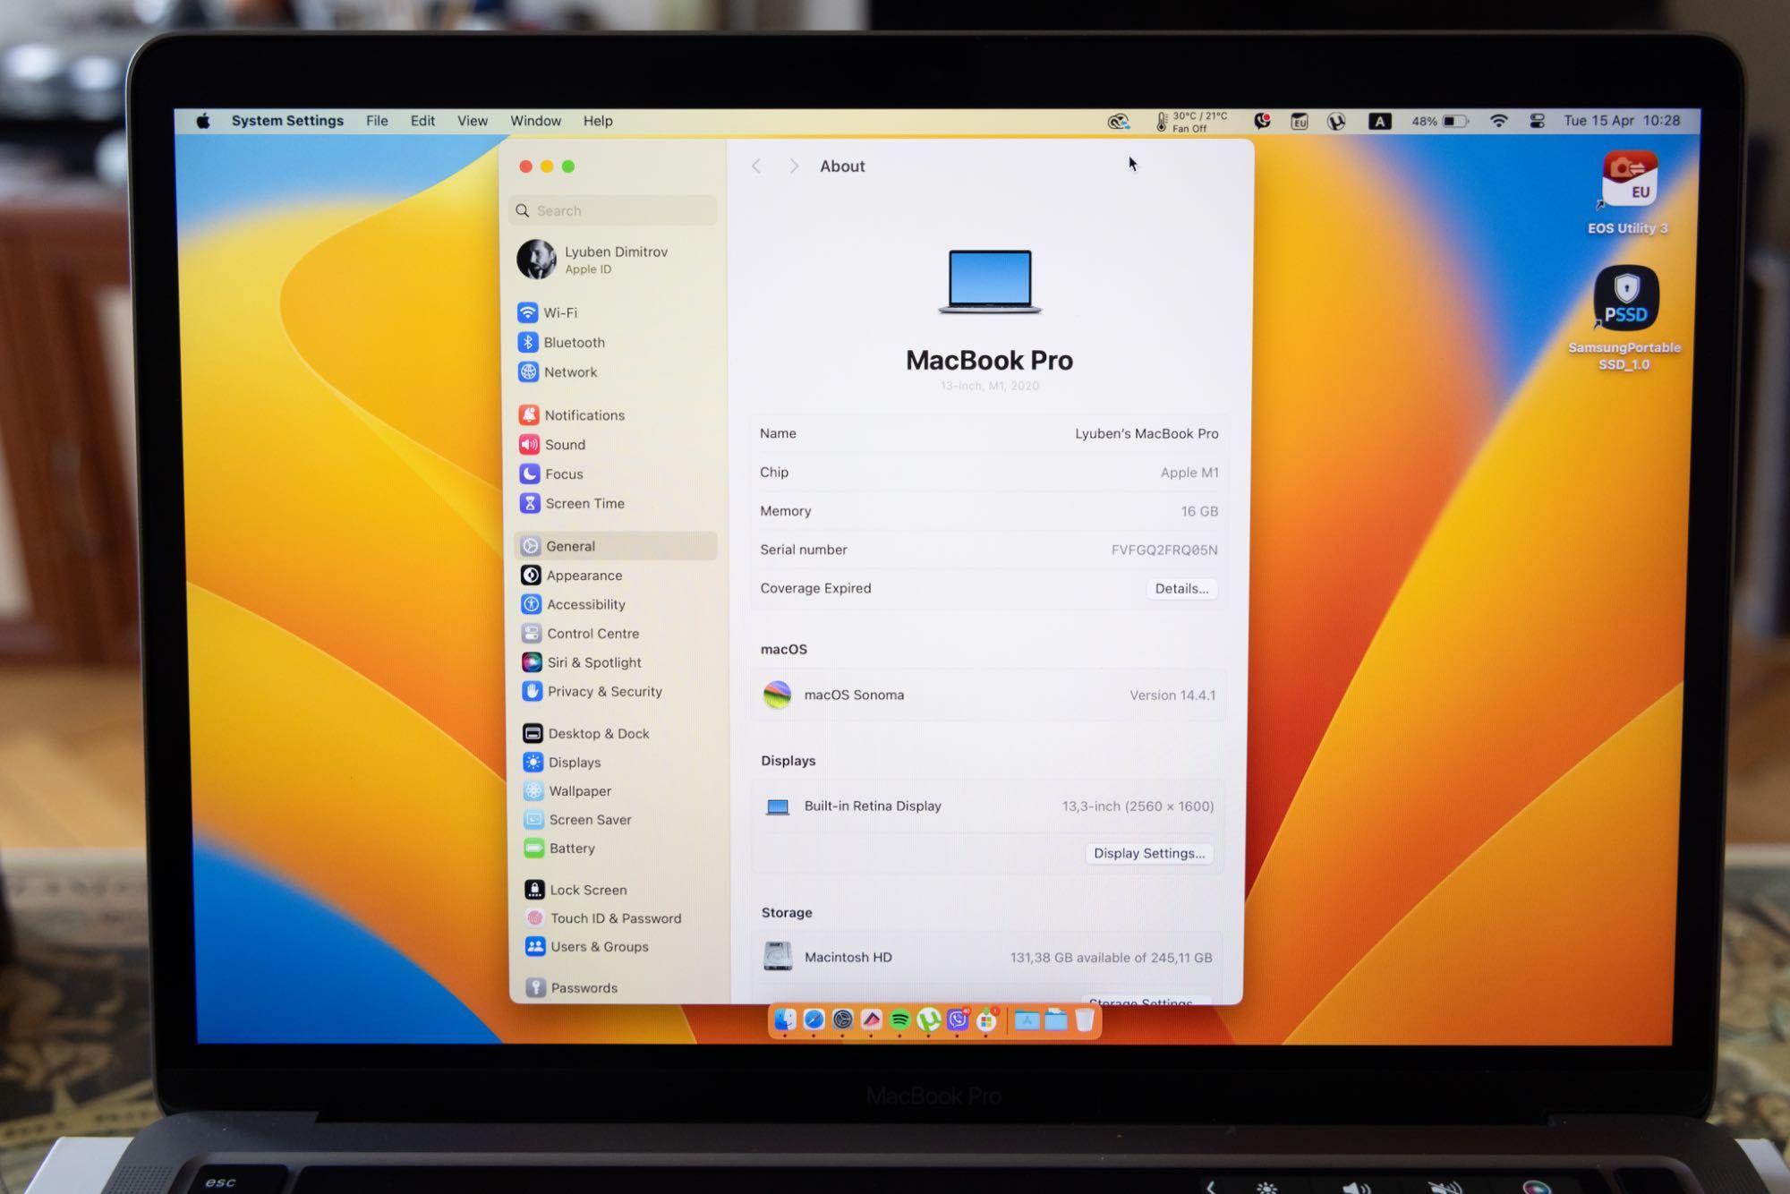Open Desktop & Dock settings
The image size is (1790, 1194).
pyautogui.click(x=586, y=733)
